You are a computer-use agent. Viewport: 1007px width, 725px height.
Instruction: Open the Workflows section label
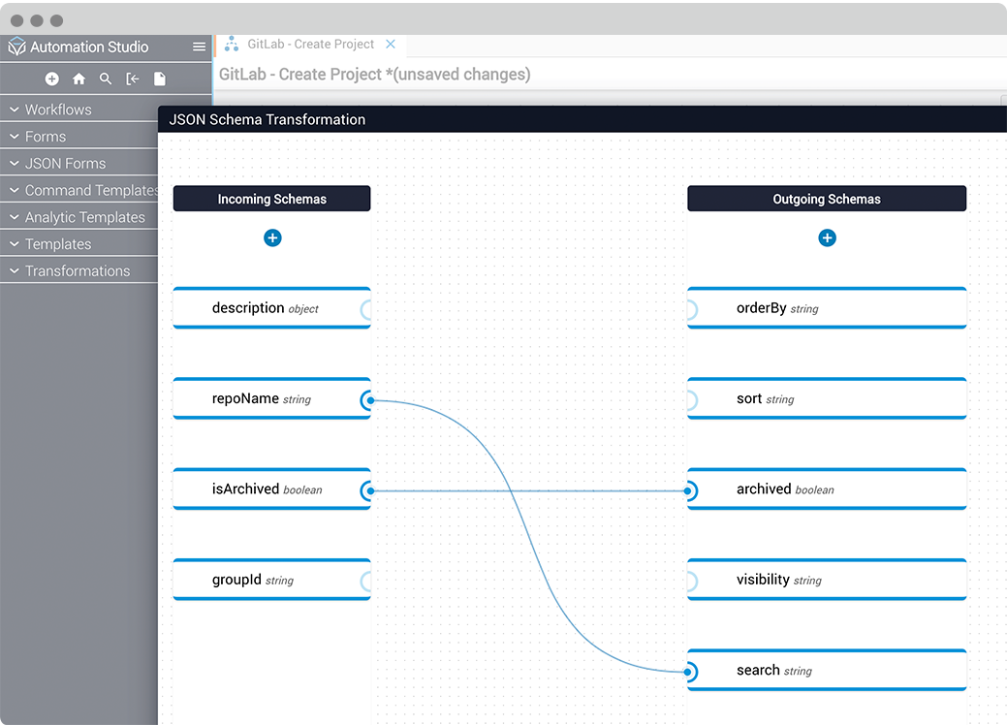click(58, 110)
